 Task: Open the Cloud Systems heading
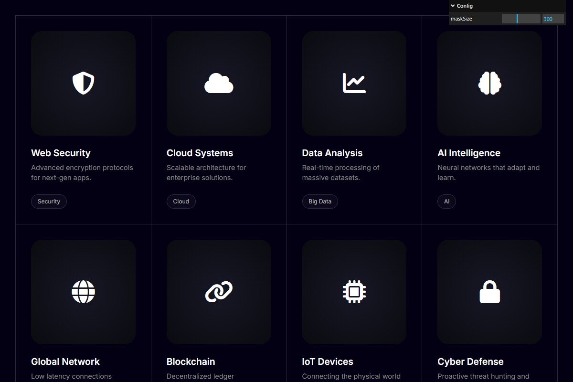click(x=200, y=153)
